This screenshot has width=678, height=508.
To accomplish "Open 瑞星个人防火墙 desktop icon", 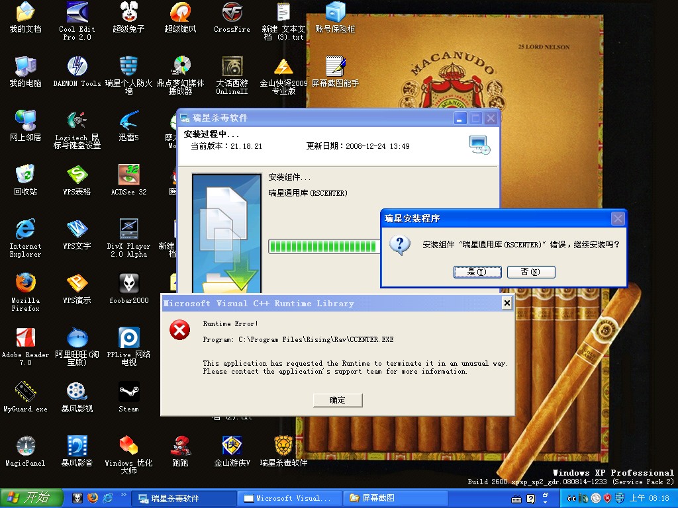I will (x=128, y=75).
